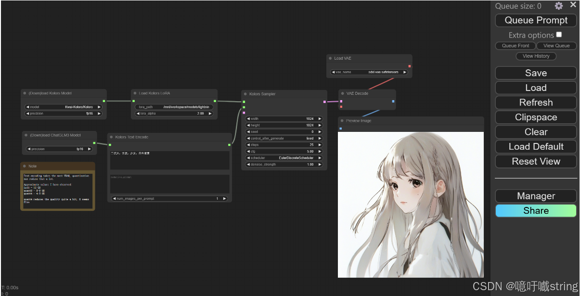Collapse the Kolors Text Encode node via its dot
Image resolution: width=580 pixels, height=296 pixels.
coord(111,137)
